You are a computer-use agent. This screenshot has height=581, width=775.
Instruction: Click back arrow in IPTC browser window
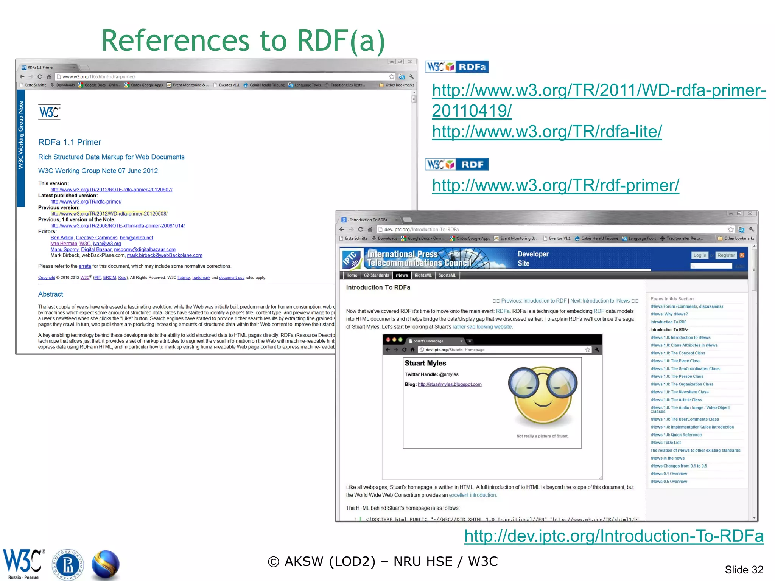click(x=342, y=229)
